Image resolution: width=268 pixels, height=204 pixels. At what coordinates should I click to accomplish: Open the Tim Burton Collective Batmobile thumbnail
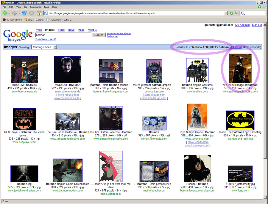coord(68,122)
